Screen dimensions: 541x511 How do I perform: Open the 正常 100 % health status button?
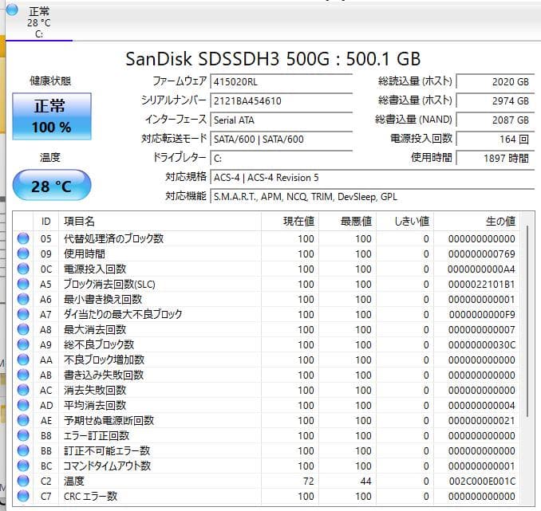[52, 116]
